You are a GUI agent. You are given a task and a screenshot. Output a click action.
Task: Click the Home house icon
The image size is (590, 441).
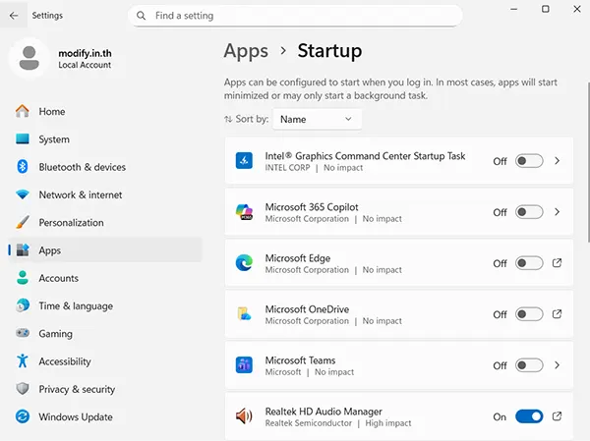[23, 111]
